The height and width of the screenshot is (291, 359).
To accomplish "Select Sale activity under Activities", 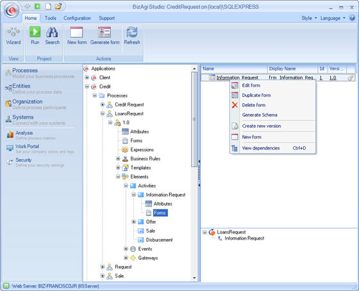I will [151, 231].
